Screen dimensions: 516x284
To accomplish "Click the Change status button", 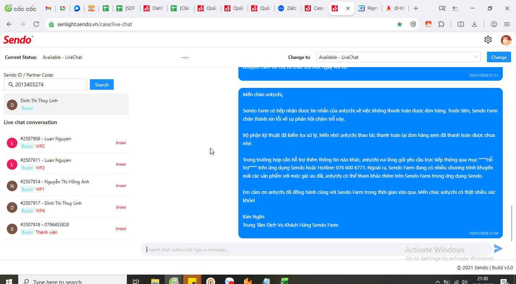I will pyautogui.click(x=499, y=57).
